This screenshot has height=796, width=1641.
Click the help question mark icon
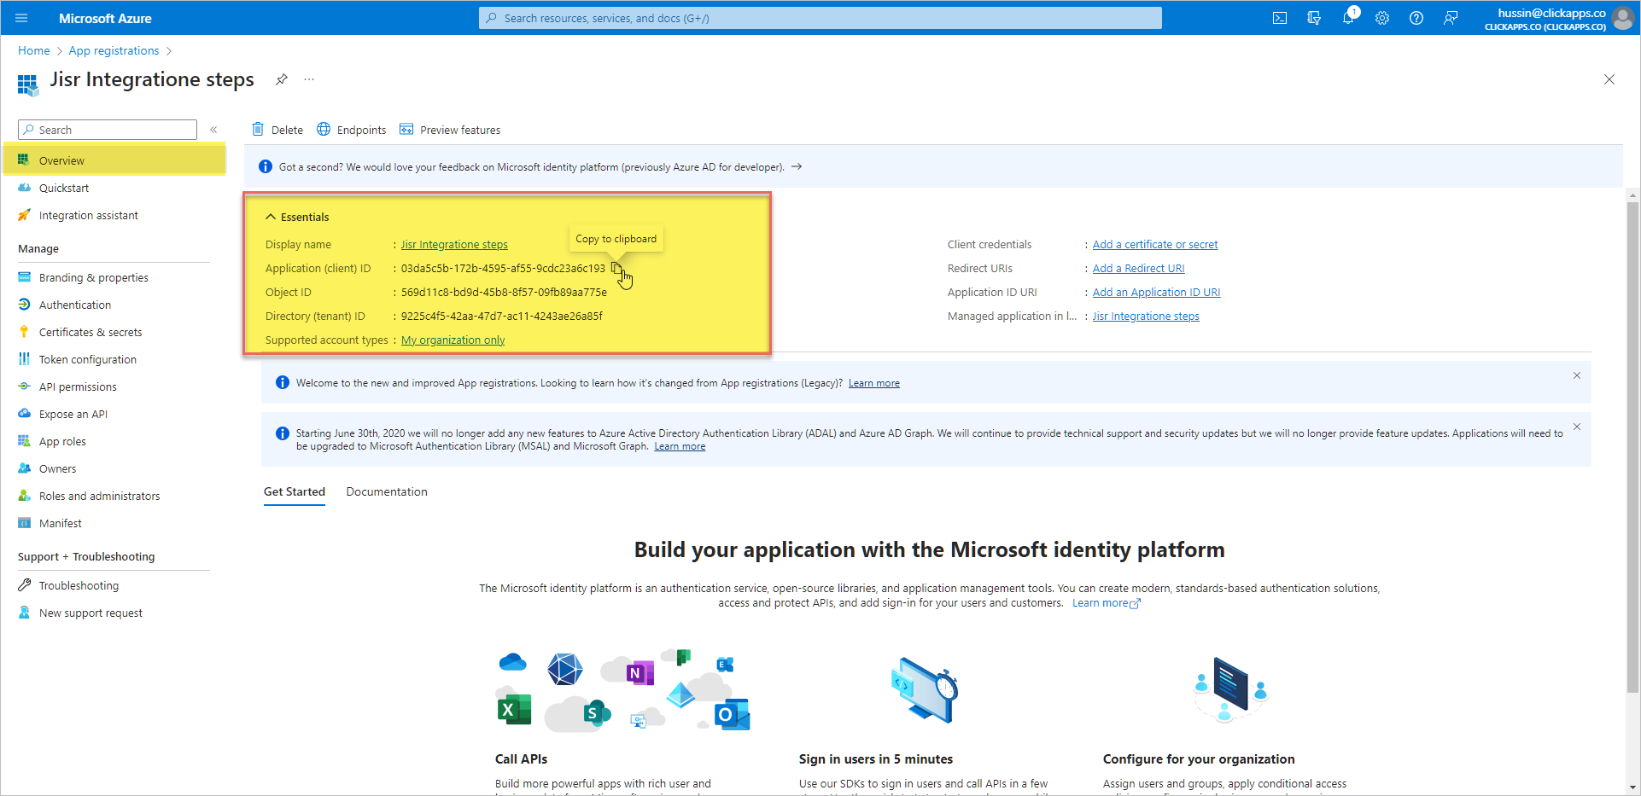click(x=1416, y=18)
